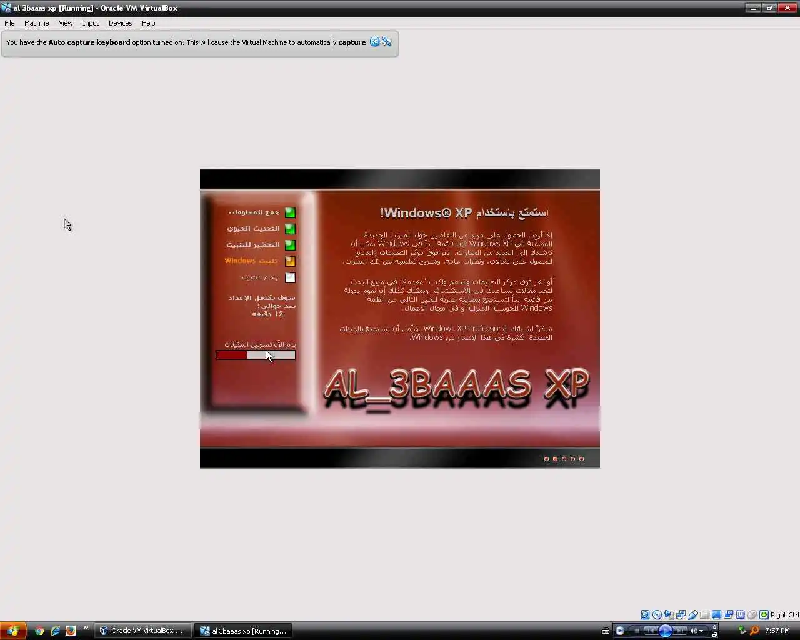Image resolution: width=800 pixels, height=640 pixels.
Task: Open the File menu
Action: pos(9,23)
